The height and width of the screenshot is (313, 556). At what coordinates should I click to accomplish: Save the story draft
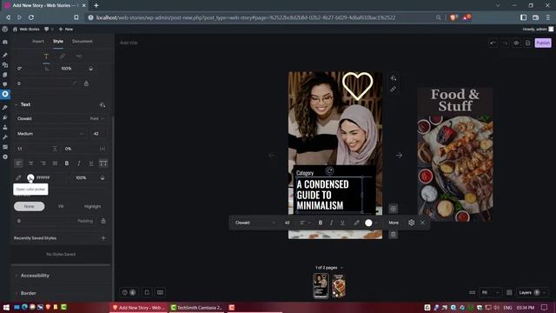[527, 43]
